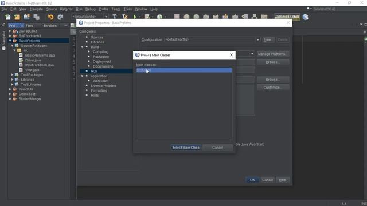
Task: Open the Navigate menu
Action: (x=36, y=9)
